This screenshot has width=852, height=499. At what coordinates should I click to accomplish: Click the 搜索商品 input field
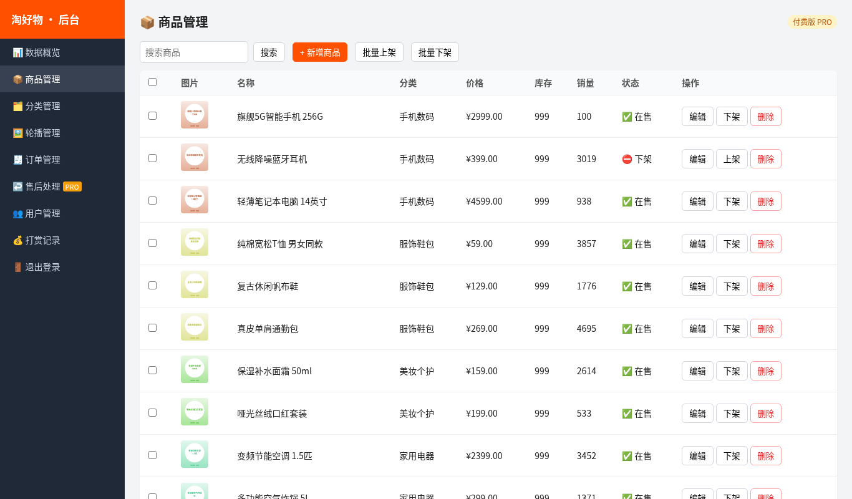click(x=194, y=52)
